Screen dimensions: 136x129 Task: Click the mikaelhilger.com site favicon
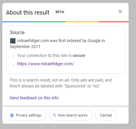click(13, 41)
